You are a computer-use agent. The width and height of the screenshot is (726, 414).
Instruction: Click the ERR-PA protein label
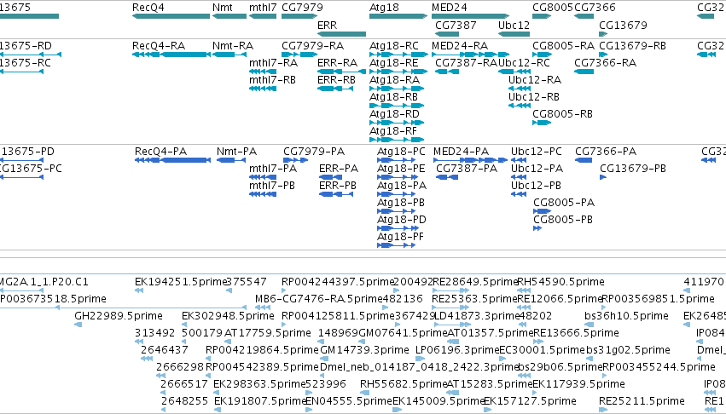[x=339, y=169]
